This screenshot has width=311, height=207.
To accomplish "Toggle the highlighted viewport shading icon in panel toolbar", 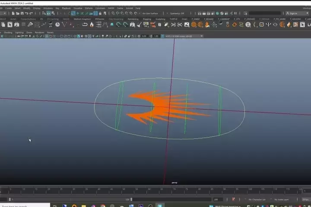I will coord(79,36).
